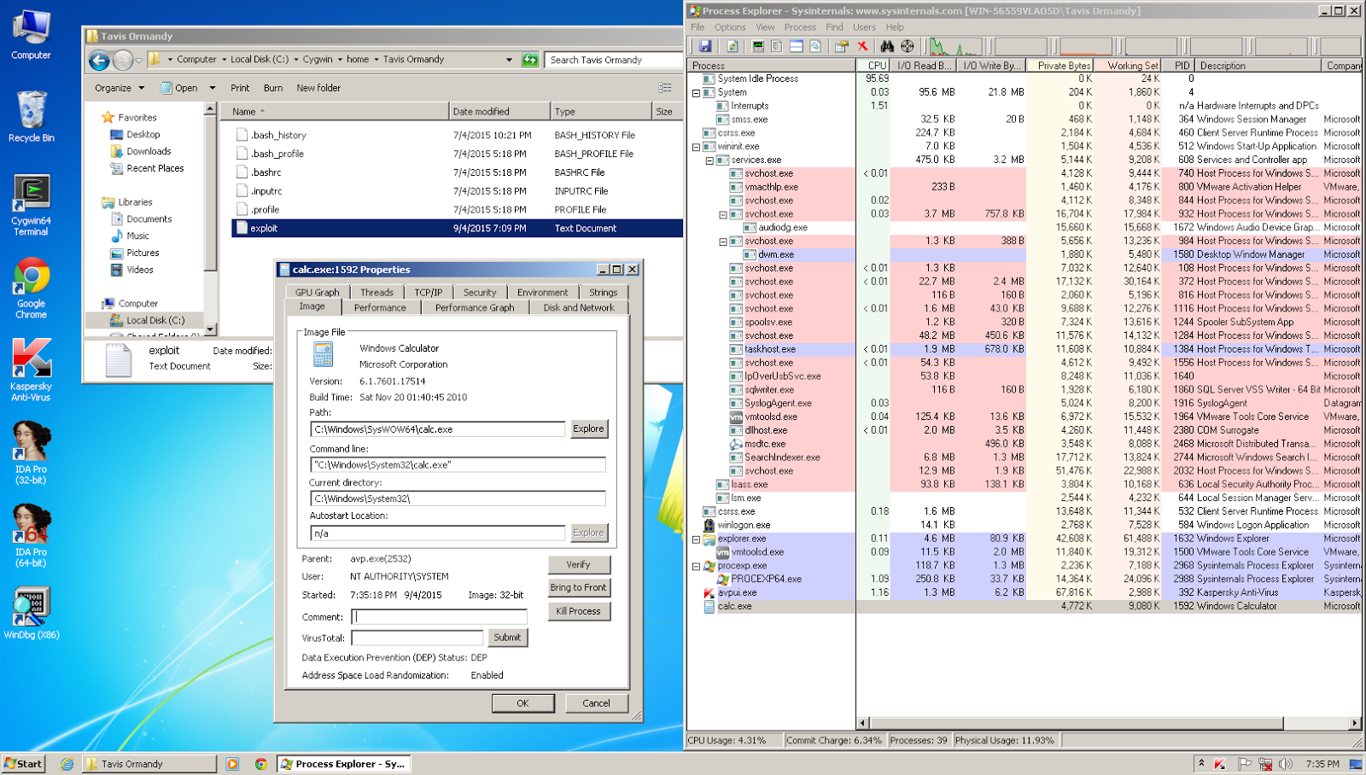Open the Options menu in Process Explorer
This screenshot has height=775, width=1366.
coord(730,27)
